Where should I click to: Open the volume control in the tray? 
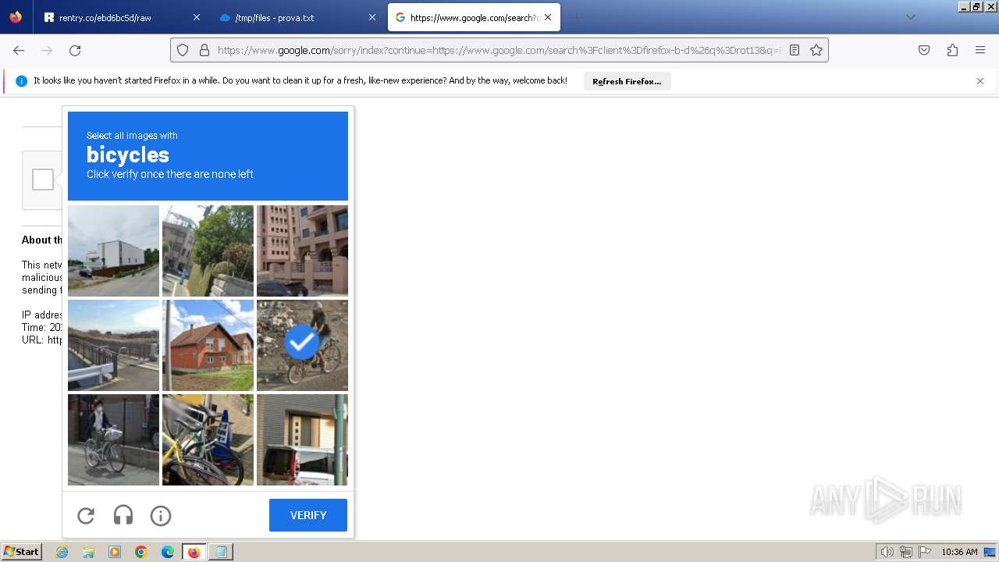tap(887, 552)
